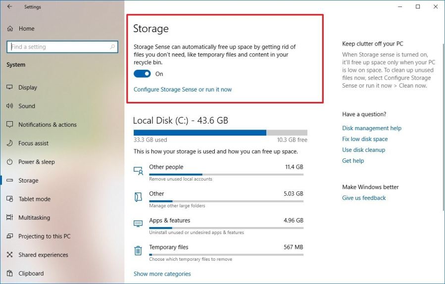Open Use disk cleanup link
445x284 pixels.
(363, 149)
